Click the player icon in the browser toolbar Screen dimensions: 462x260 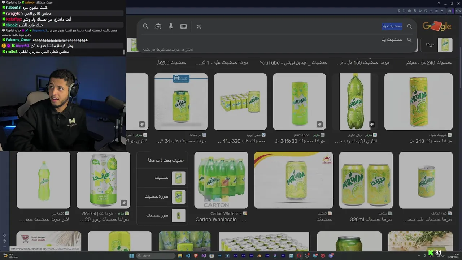pos(420,11)
